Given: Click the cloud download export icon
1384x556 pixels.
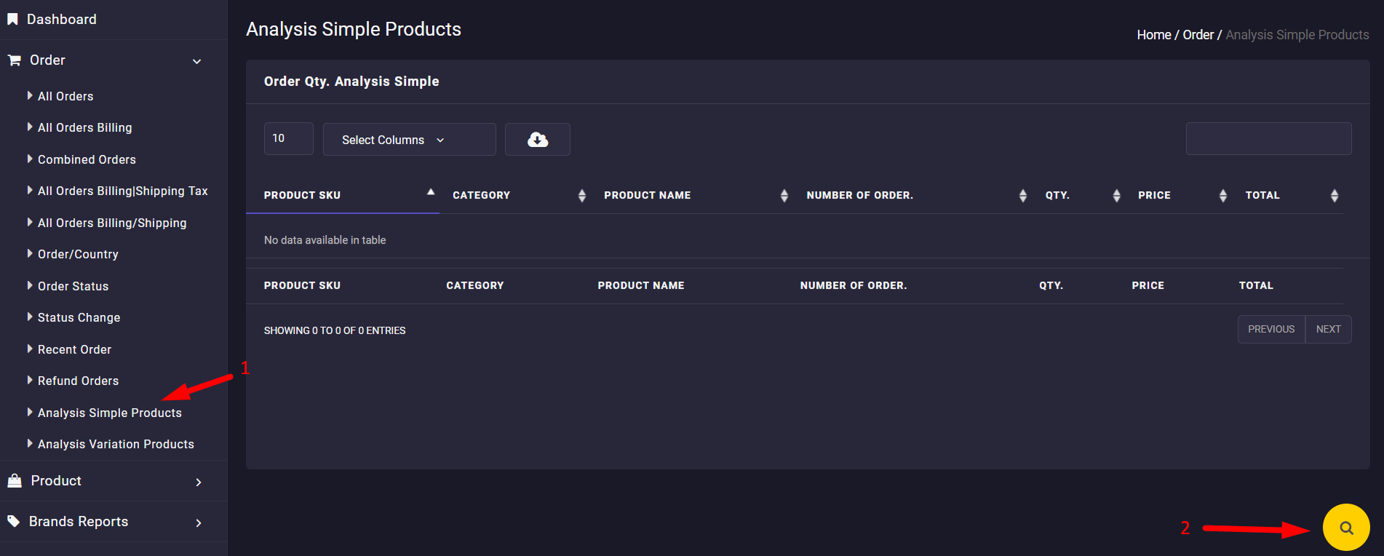Looking at the screenshot, I should click(x=537, y=139).
